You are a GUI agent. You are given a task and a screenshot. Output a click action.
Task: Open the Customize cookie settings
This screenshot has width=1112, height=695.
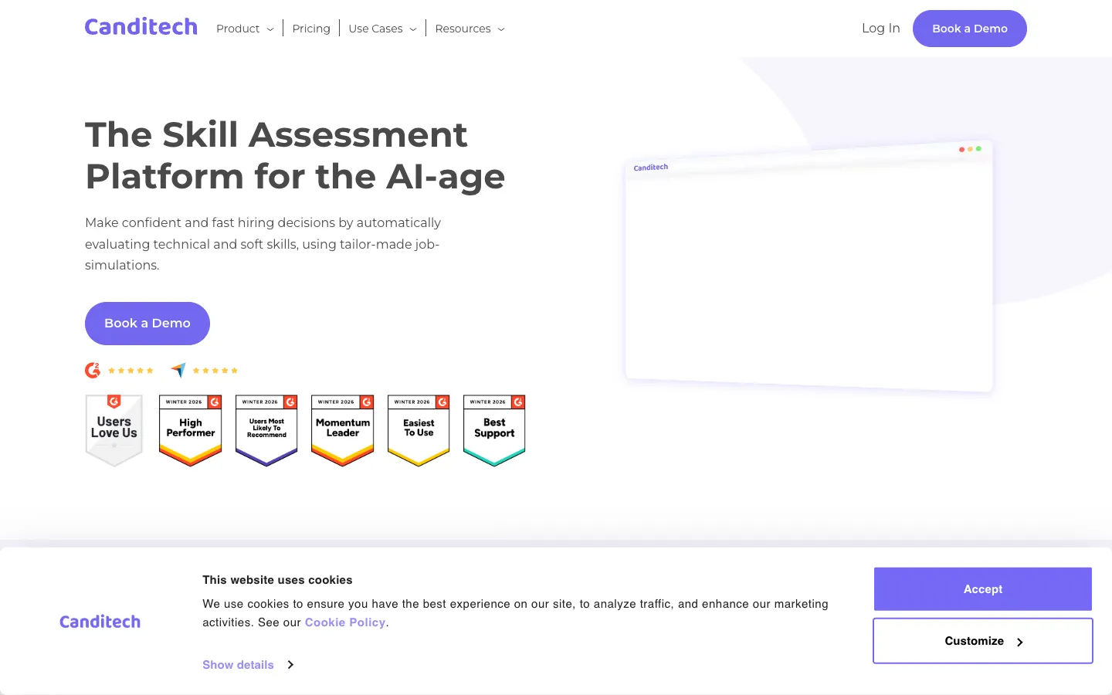pyautogui.click(x=983, y=641)
